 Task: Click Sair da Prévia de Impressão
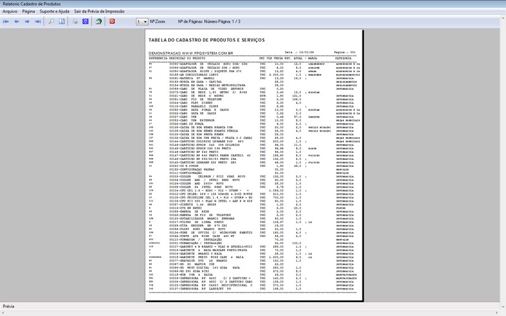coord(99,11)
